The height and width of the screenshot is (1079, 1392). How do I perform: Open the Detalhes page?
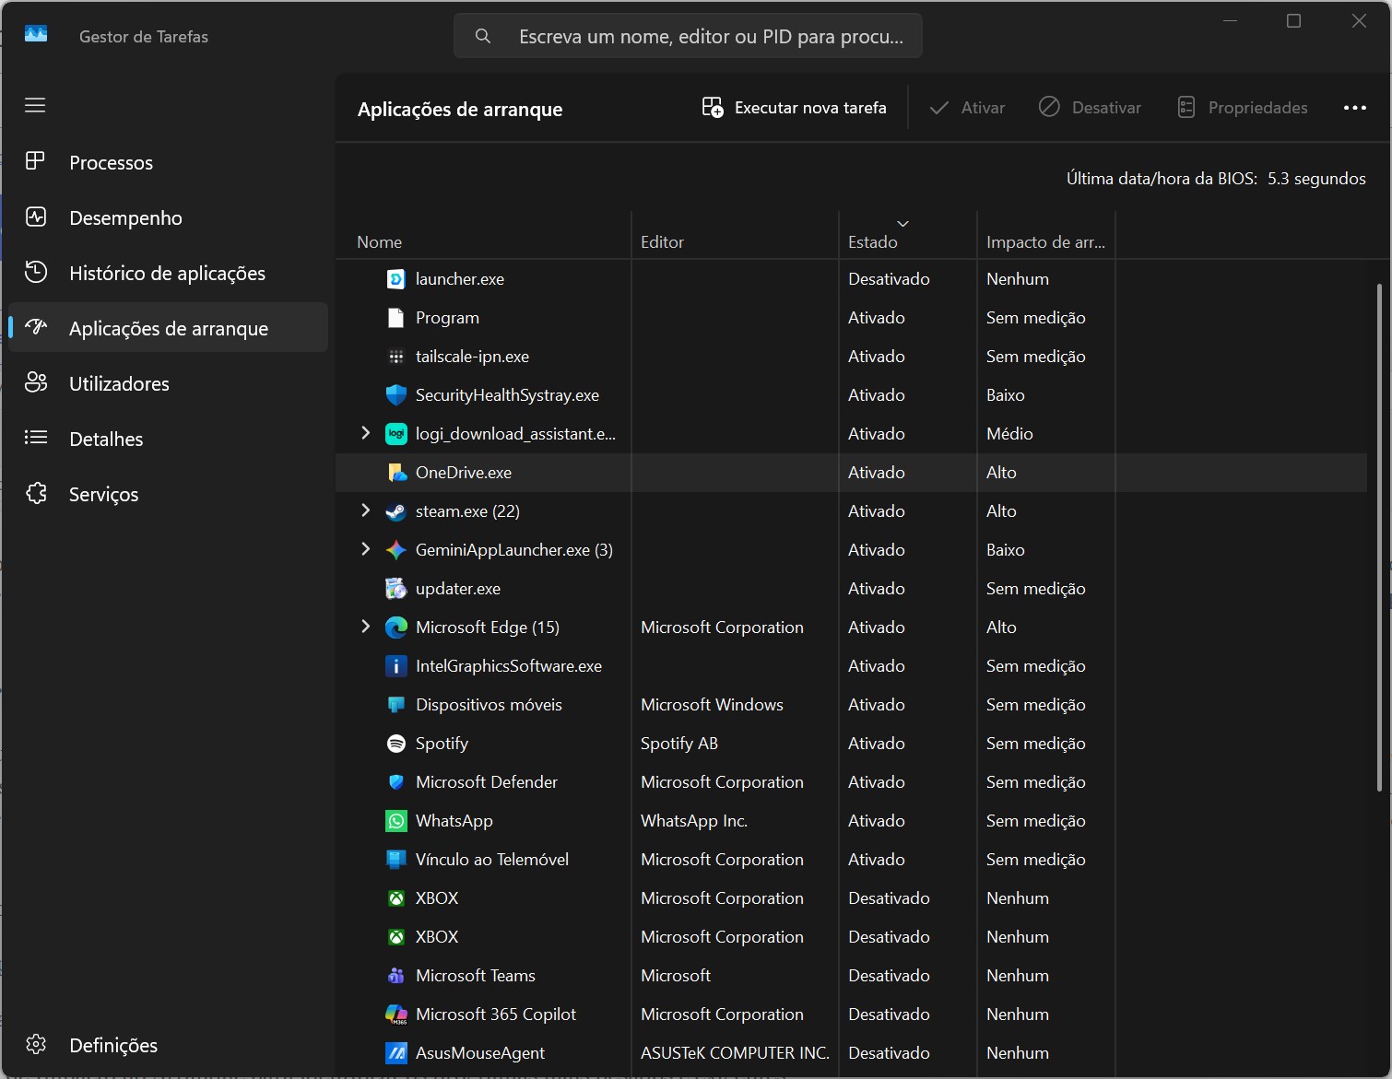[168, 439]
